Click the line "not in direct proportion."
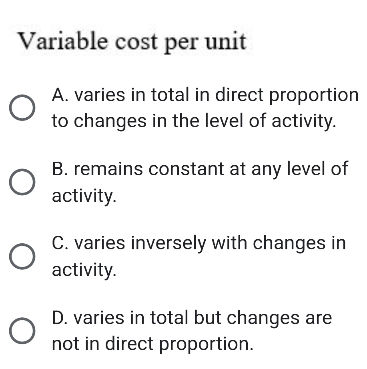This screenshot has width=367, height=369. coord(153,343)
